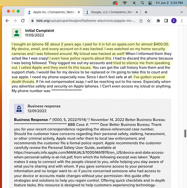Maximize the Chrome window with green button
187x188 pixels.
[18, 11]
